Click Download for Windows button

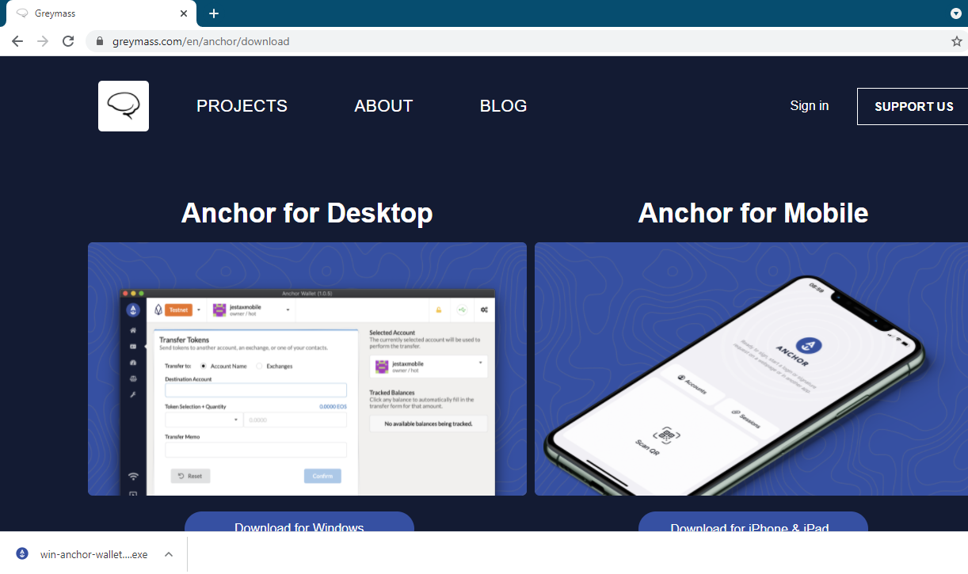[299, 523]
